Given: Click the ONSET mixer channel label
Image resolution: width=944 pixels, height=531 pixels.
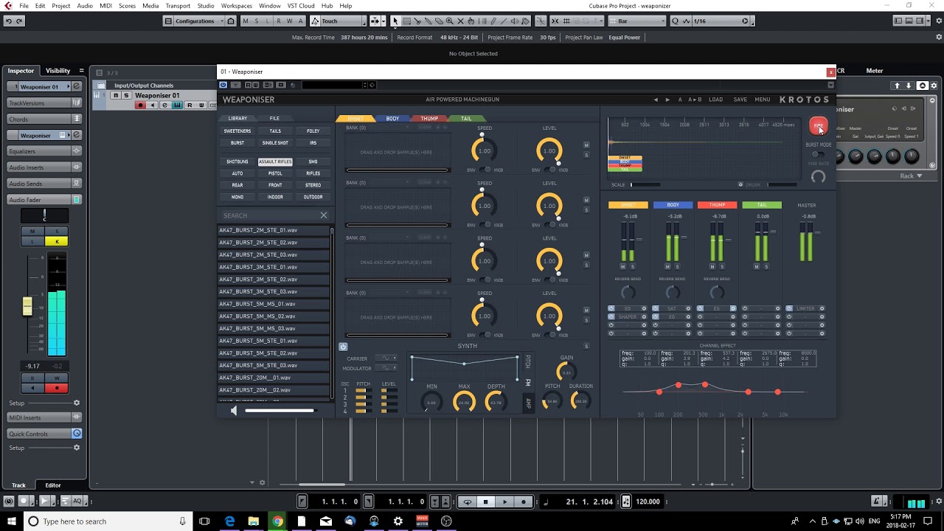Looking at the screenshot, I should click(x=628, y=205).
